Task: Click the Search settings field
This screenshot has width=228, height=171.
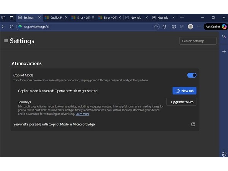Action: pos(198,41)
